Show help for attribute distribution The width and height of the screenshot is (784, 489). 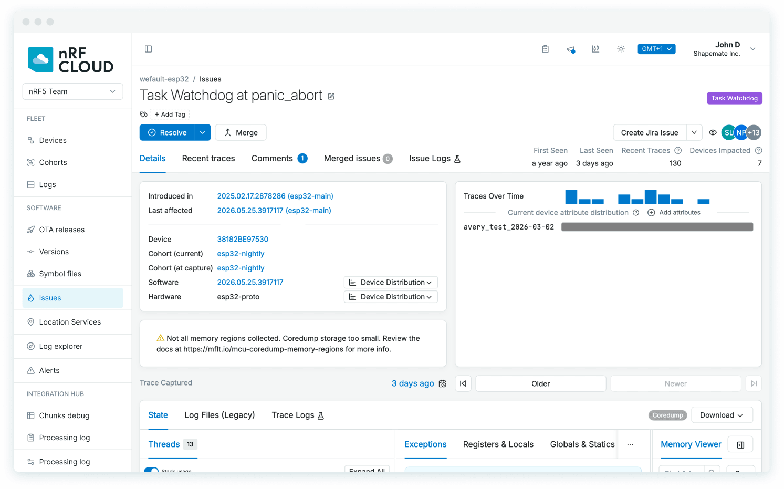pyautogui.click(x=636, y=213)
